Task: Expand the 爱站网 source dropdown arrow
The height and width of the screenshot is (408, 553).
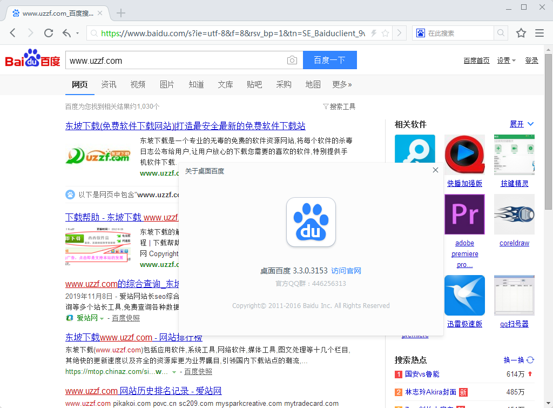Action: pos(102,319)
